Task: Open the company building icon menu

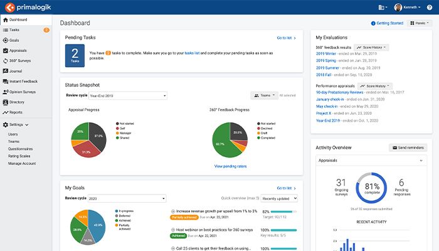Action: [383, 8]
